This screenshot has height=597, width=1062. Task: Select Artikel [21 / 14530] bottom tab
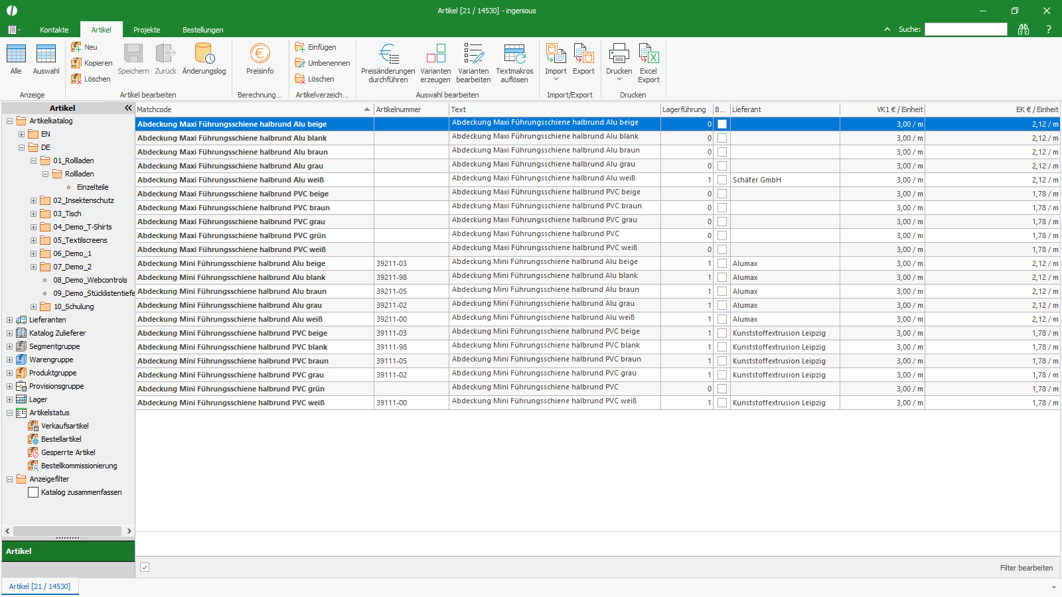[x=40, y=586]
